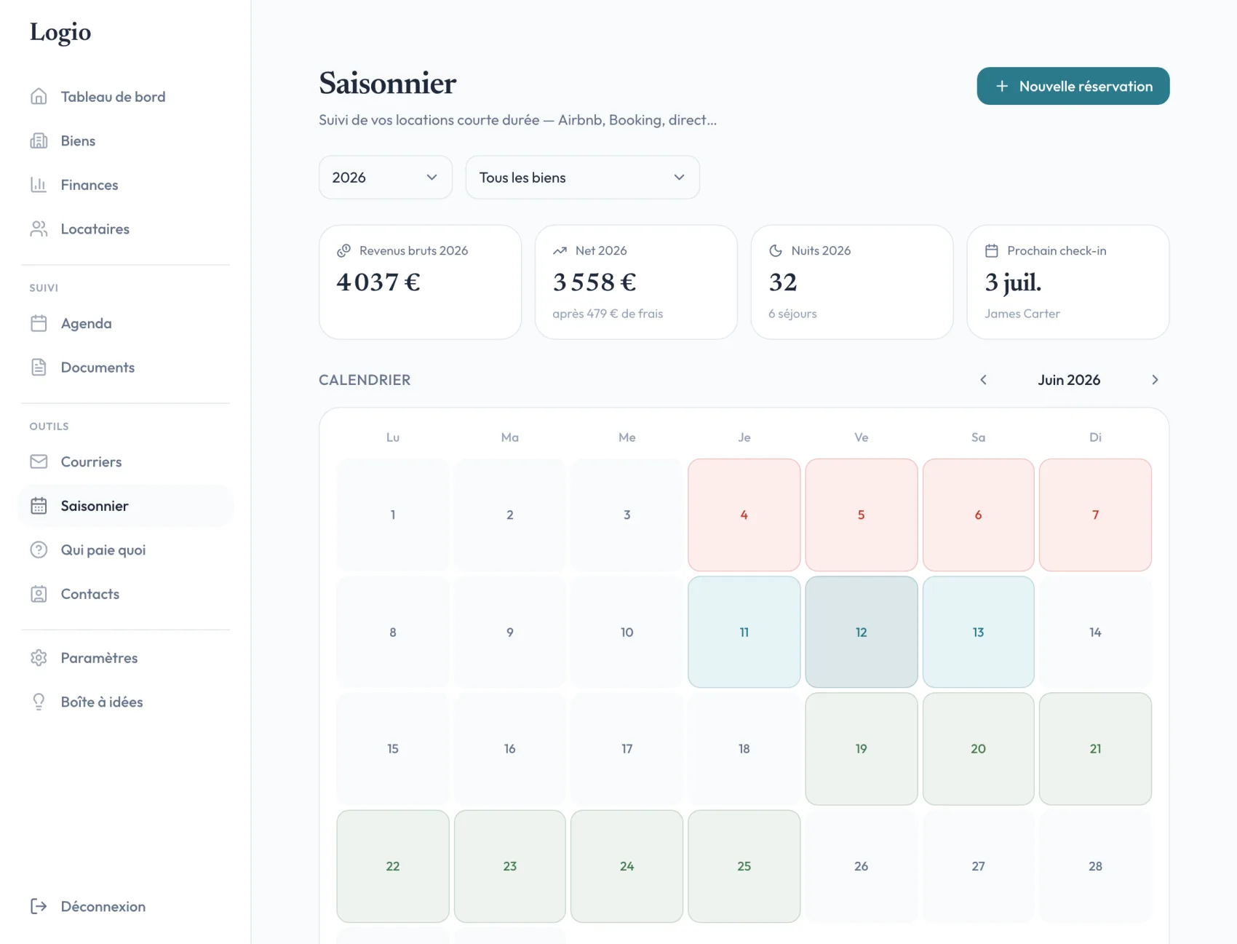
Task: Open the Tous les biens dropdown
Action: [x=583, y=178]
